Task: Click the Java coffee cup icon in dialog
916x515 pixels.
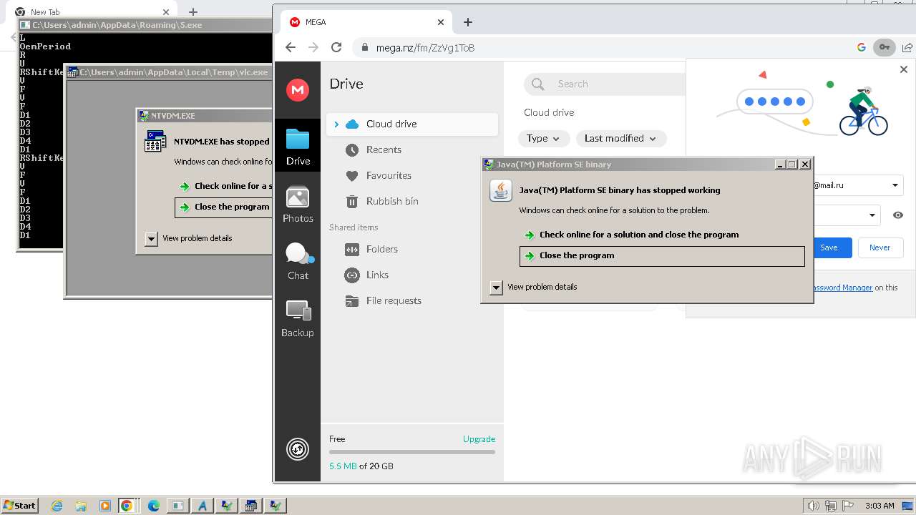Action: pyautogui.click(x=501, y=191)
